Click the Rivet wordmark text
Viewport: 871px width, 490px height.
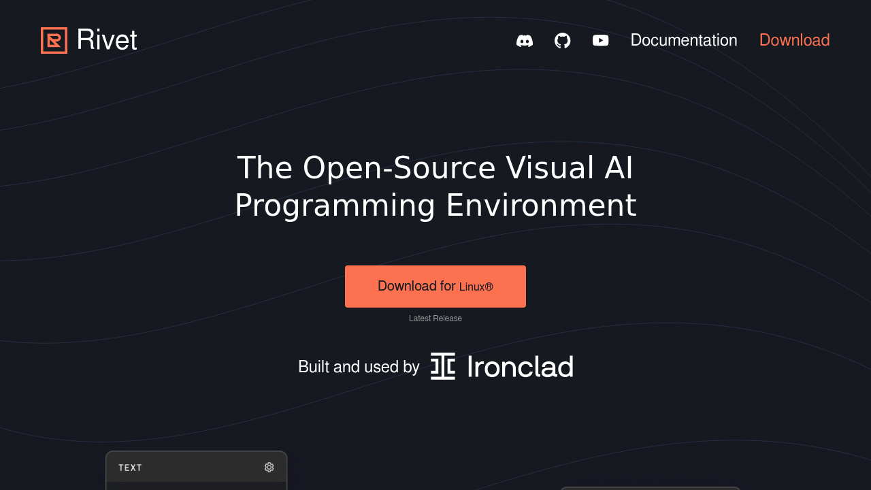(107, 40)
